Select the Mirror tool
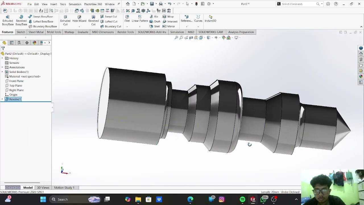 [169, 26]
